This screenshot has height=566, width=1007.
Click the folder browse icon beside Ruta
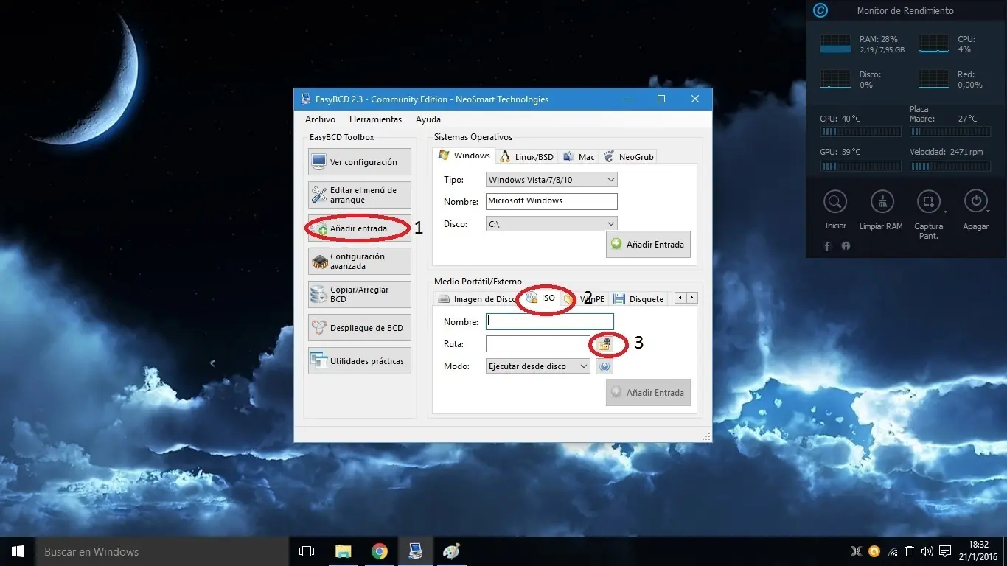[604, 343]
